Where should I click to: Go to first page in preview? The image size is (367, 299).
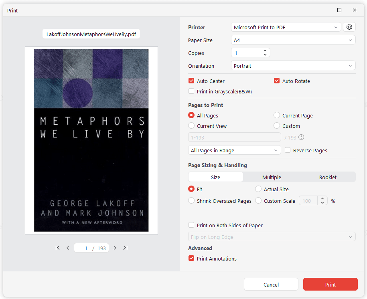click(57, 248)
